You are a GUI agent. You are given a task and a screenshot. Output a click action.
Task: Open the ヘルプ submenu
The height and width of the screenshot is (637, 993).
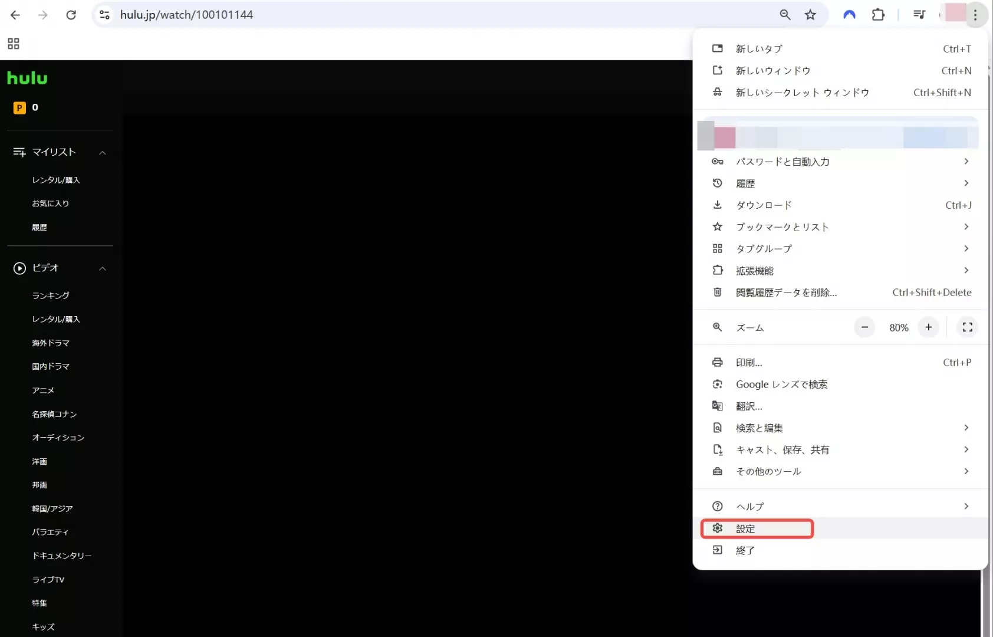pyautogui.click(x=840, y=507)
